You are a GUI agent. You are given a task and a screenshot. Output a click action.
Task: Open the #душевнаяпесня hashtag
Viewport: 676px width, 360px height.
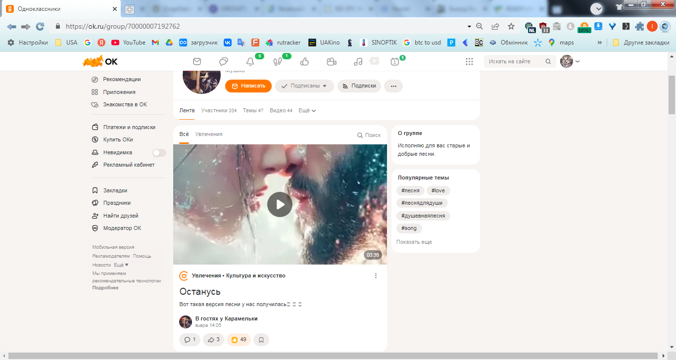(x=423, y=216)
